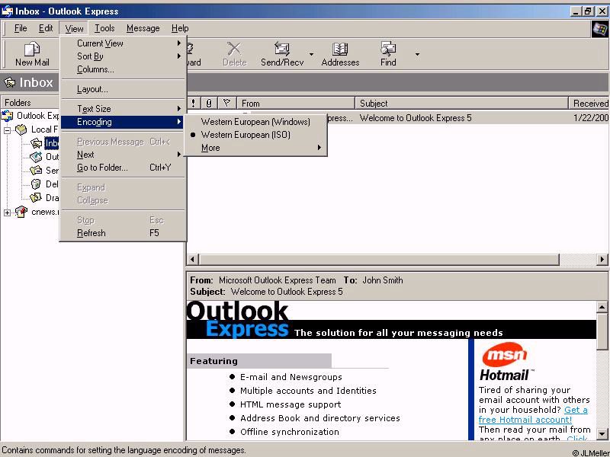
Task: Expand the cnews server tree node
Action: [x=7, y=213]
